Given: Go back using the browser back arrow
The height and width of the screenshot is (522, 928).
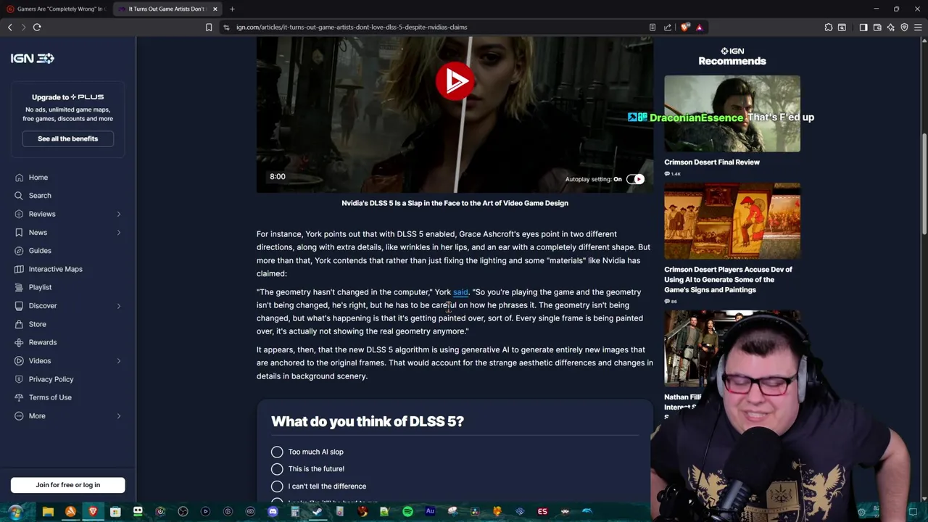Looking at the screenshot, I should point(10,27).
